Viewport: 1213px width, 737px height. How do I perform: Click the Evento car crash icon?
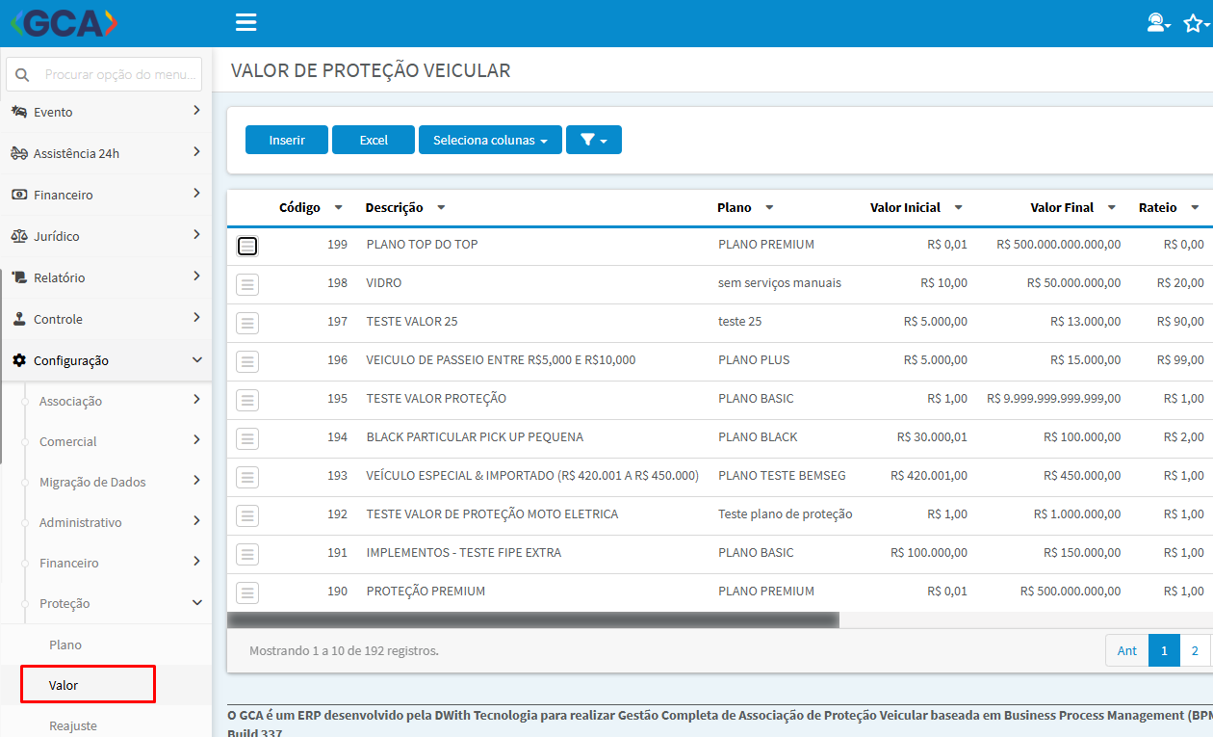[x=19, y=112]
